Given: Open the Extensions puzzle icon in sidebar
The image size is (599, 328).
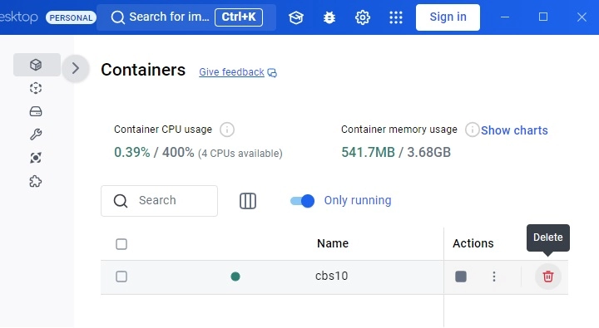Looking at the screenshot, I should (36, 181).
